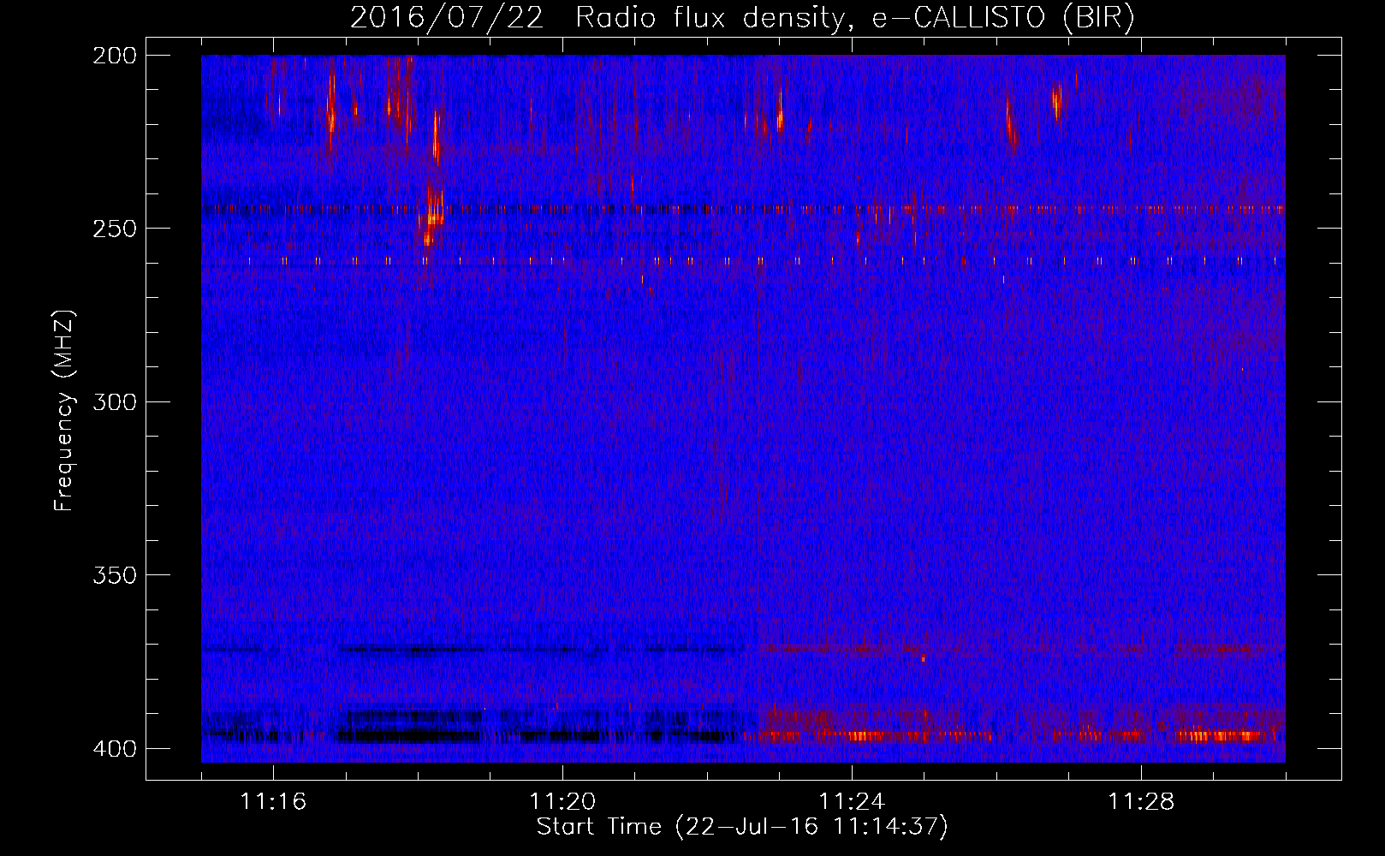Click the '300' frequency tick label
Screen dimensions: 1385x856
(x=114, y=402)
